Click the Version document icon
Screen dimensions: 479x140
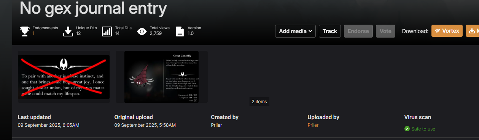tap(180, 31)
